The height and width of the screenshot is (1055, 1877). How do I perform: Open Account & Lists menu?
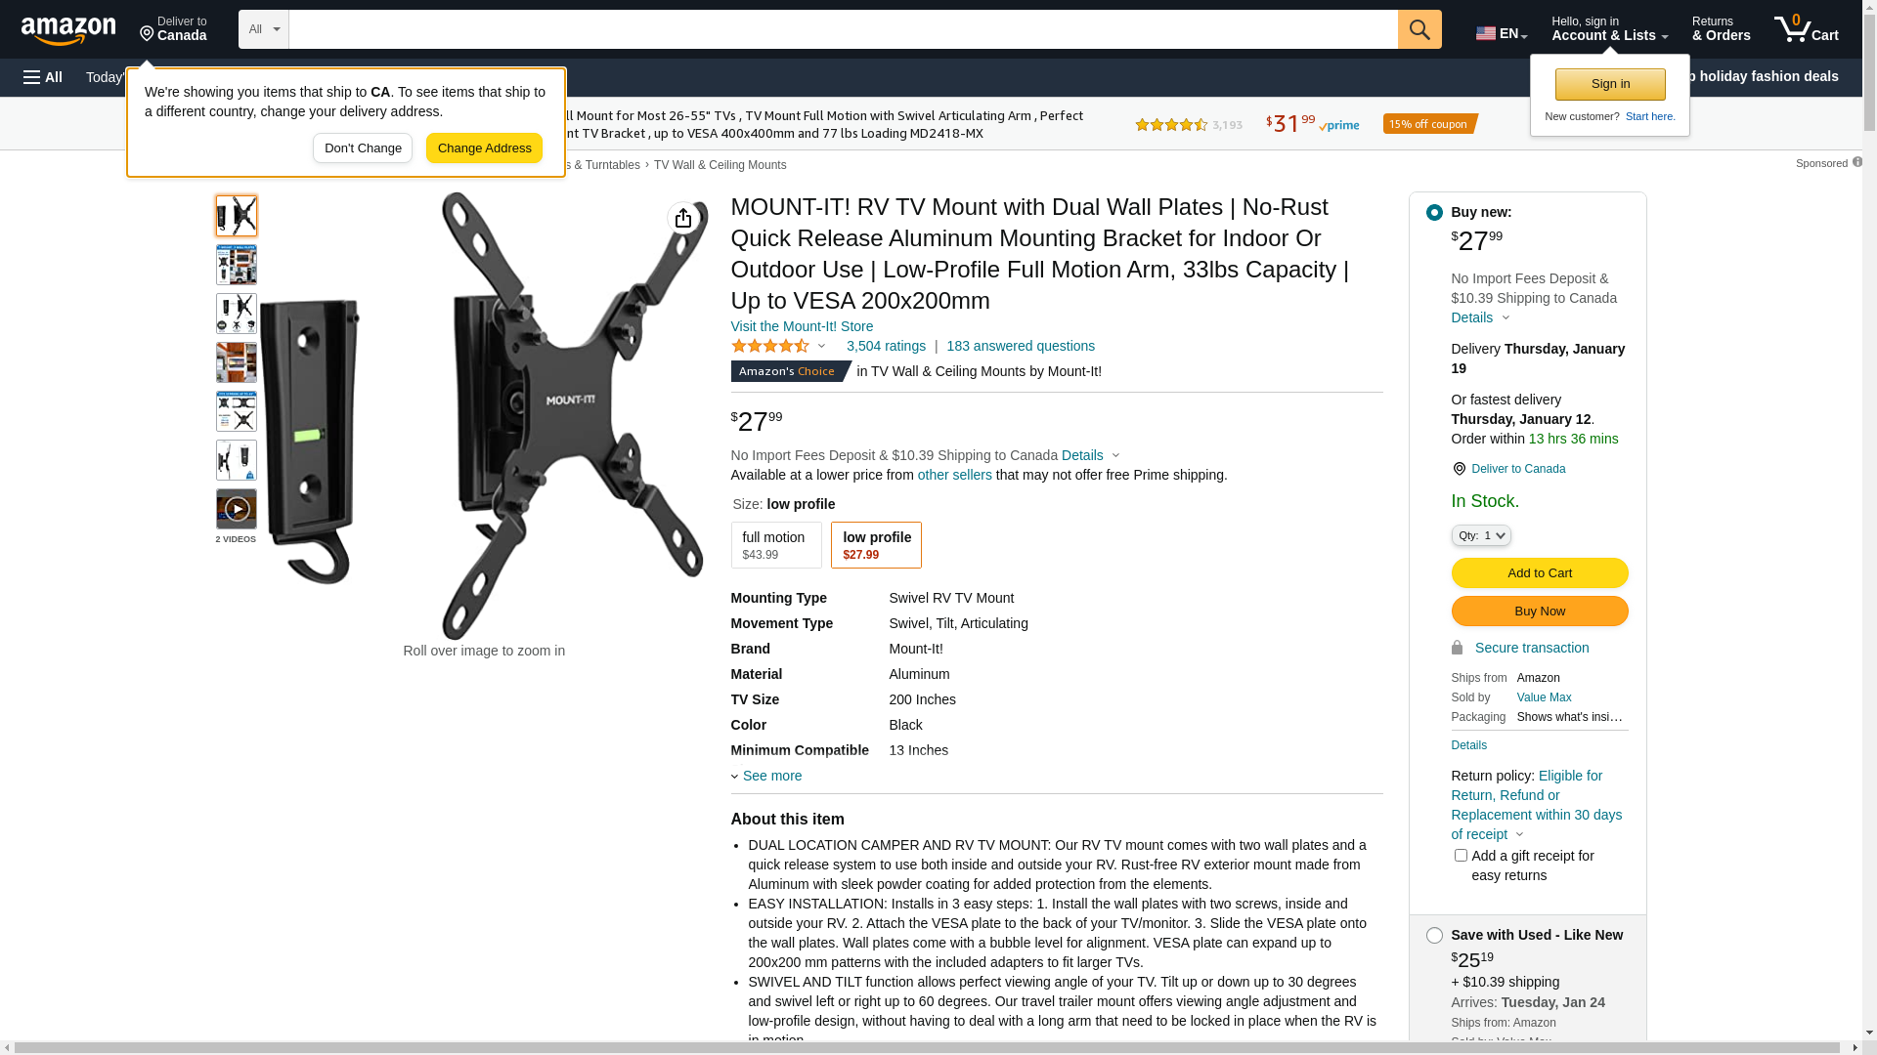1609,28
